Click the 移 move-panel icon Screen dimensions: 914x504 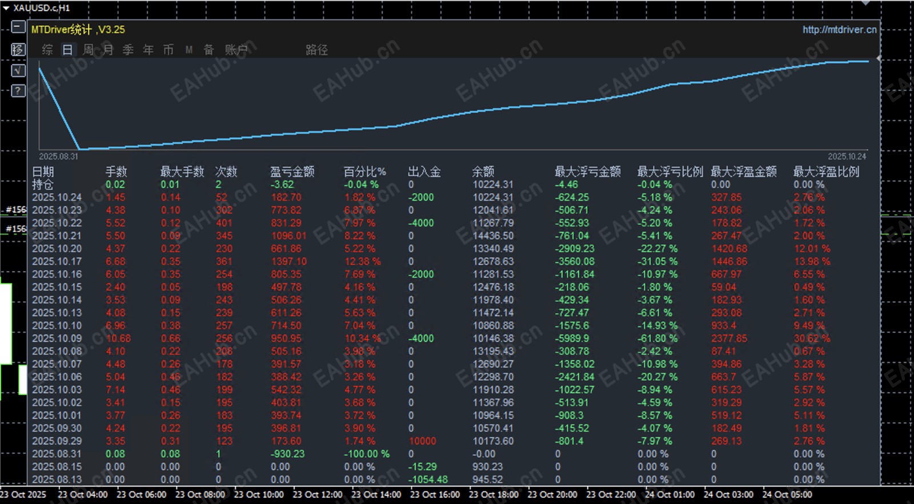(18, 50)
